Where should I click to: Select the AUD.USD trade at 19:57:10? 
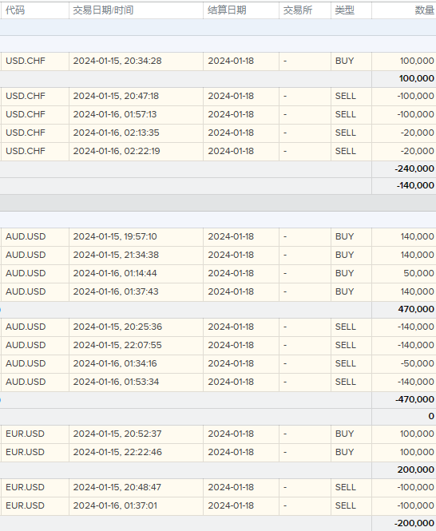pos(218,236)
